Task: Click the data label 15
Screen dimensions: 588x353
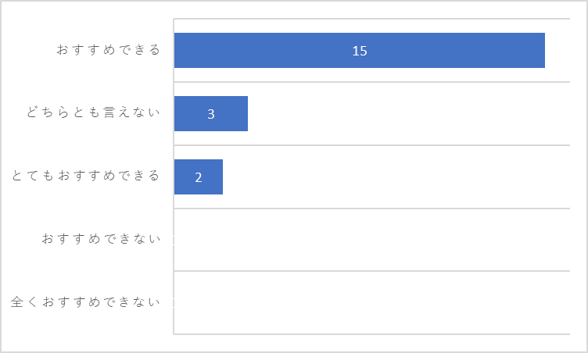Action: pyautogui.click(x=359, y=51)
